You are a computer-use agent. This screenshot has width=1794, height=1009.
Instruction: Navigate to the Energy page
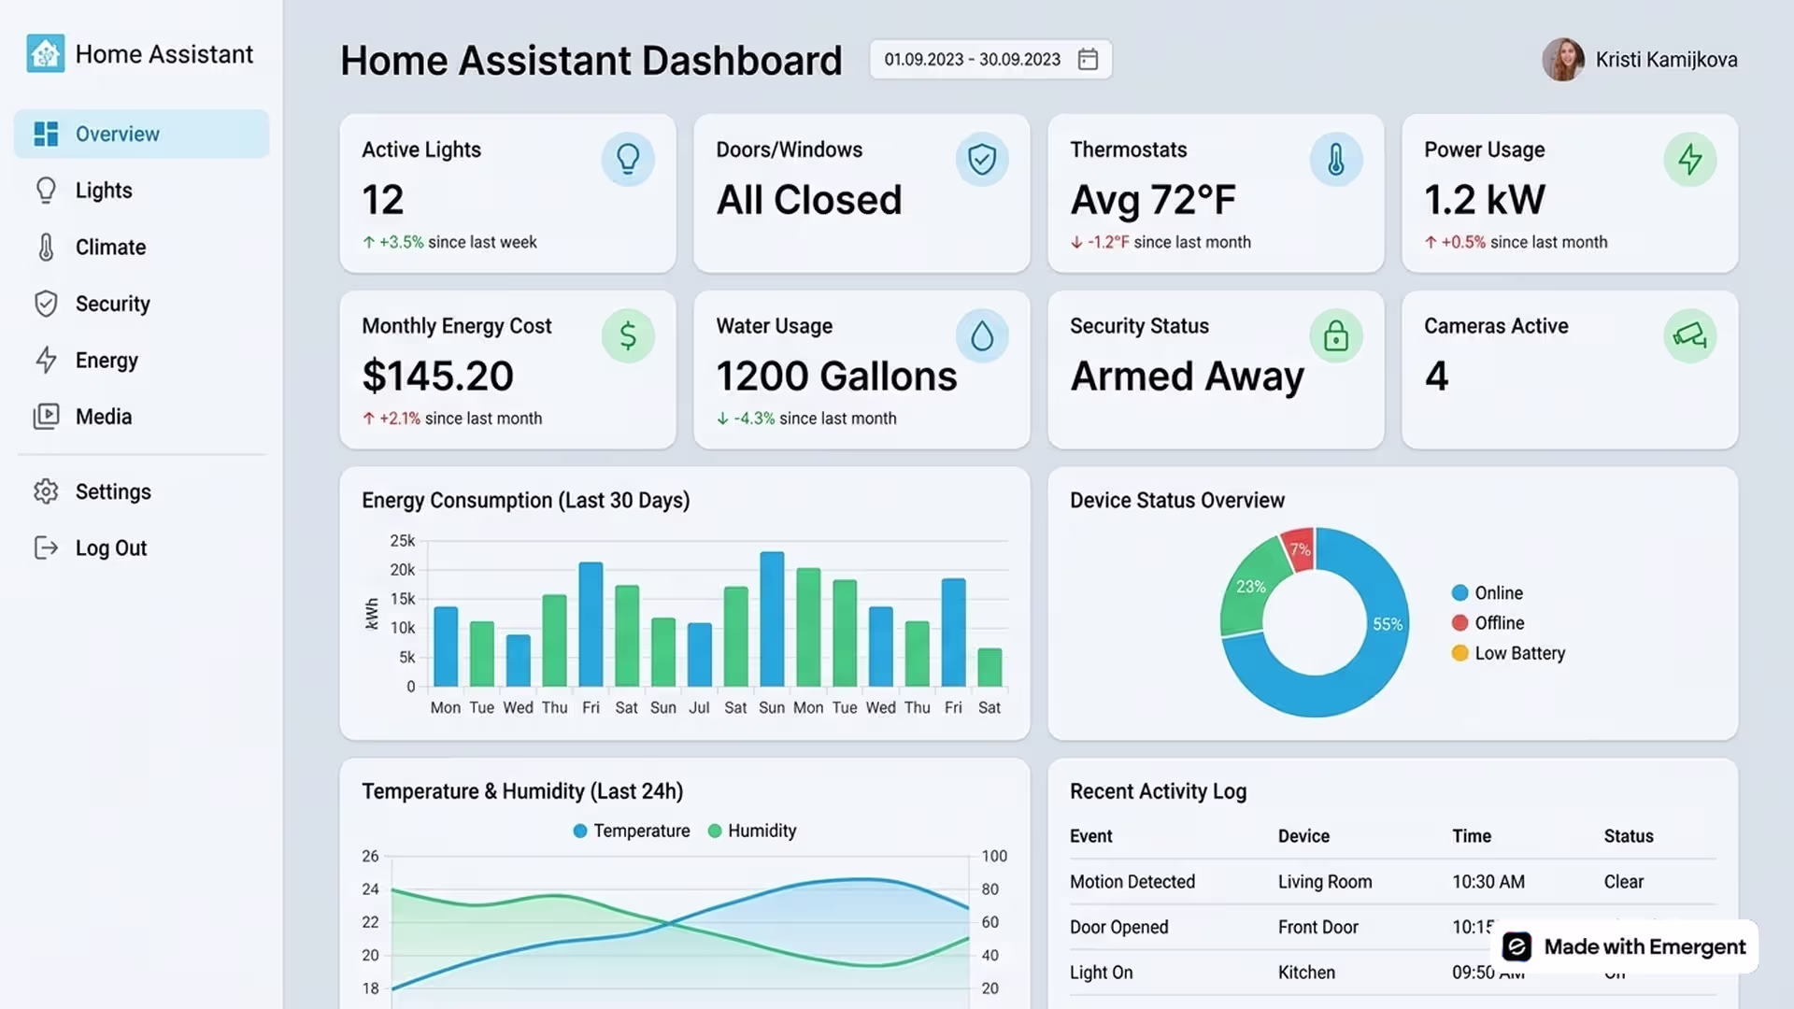pos(107,361)
